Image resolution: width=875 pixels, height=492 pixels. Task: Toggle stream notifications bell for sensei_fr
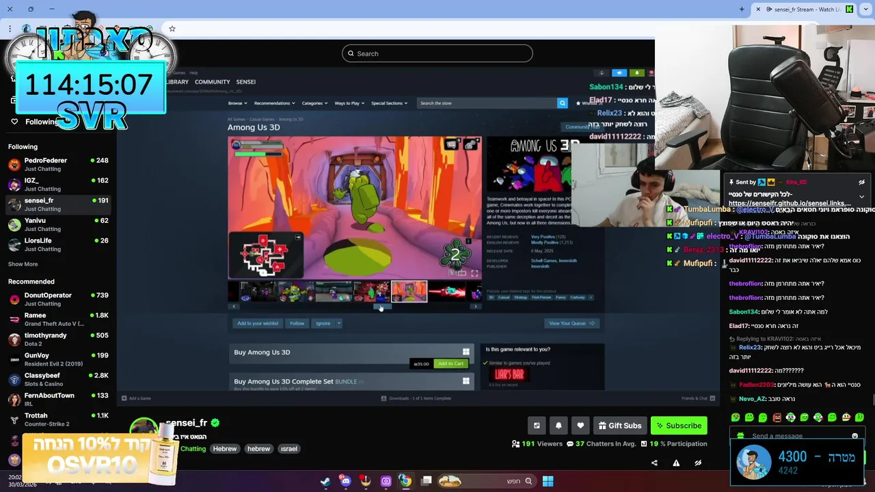[558, 426]
